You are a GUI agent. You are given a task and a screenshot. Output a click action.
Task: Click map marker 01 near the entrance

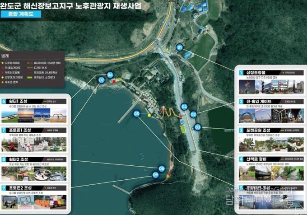pyautogui.click(x=179, y=47)
